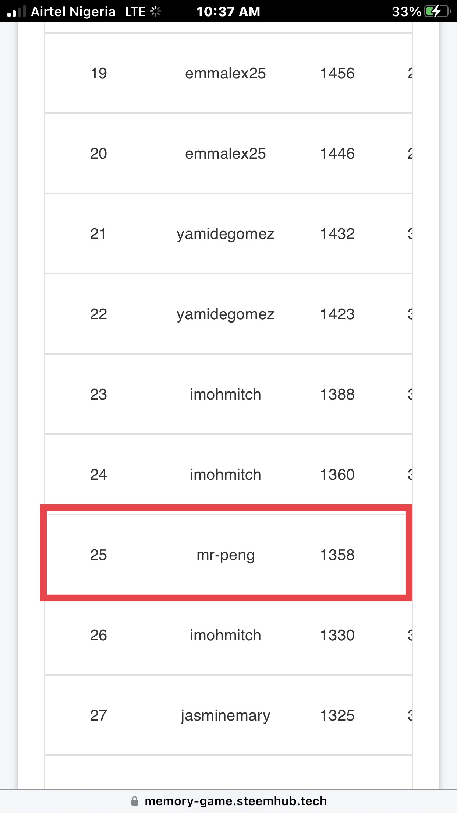Tap the 10:37 AM clock
457x813 pixels.
[228, 12]
